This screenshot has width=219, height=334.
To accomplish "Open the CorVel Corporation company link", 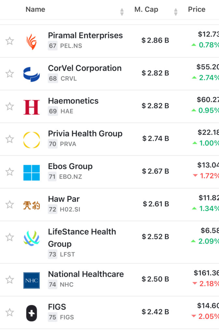I will [84, 68].
